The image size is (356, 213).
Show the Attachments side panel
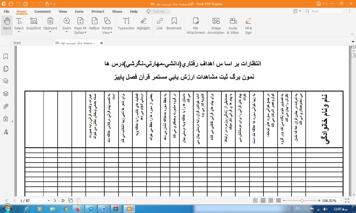pos(6,106)
